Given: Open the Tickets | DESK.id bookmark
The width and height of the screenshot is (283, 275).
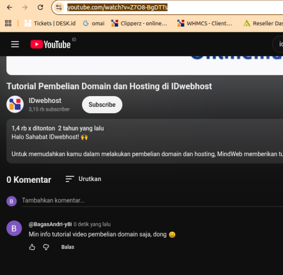Looking at the screenshot, I should [x=50, y=23].
